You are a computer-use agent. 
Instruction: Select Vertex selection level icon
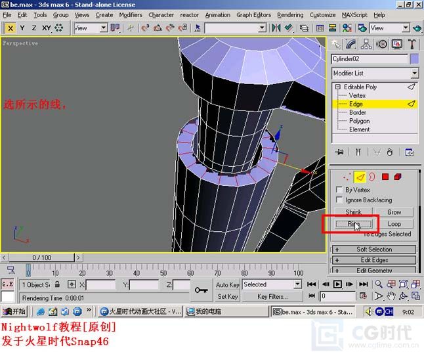pos(347,177)
